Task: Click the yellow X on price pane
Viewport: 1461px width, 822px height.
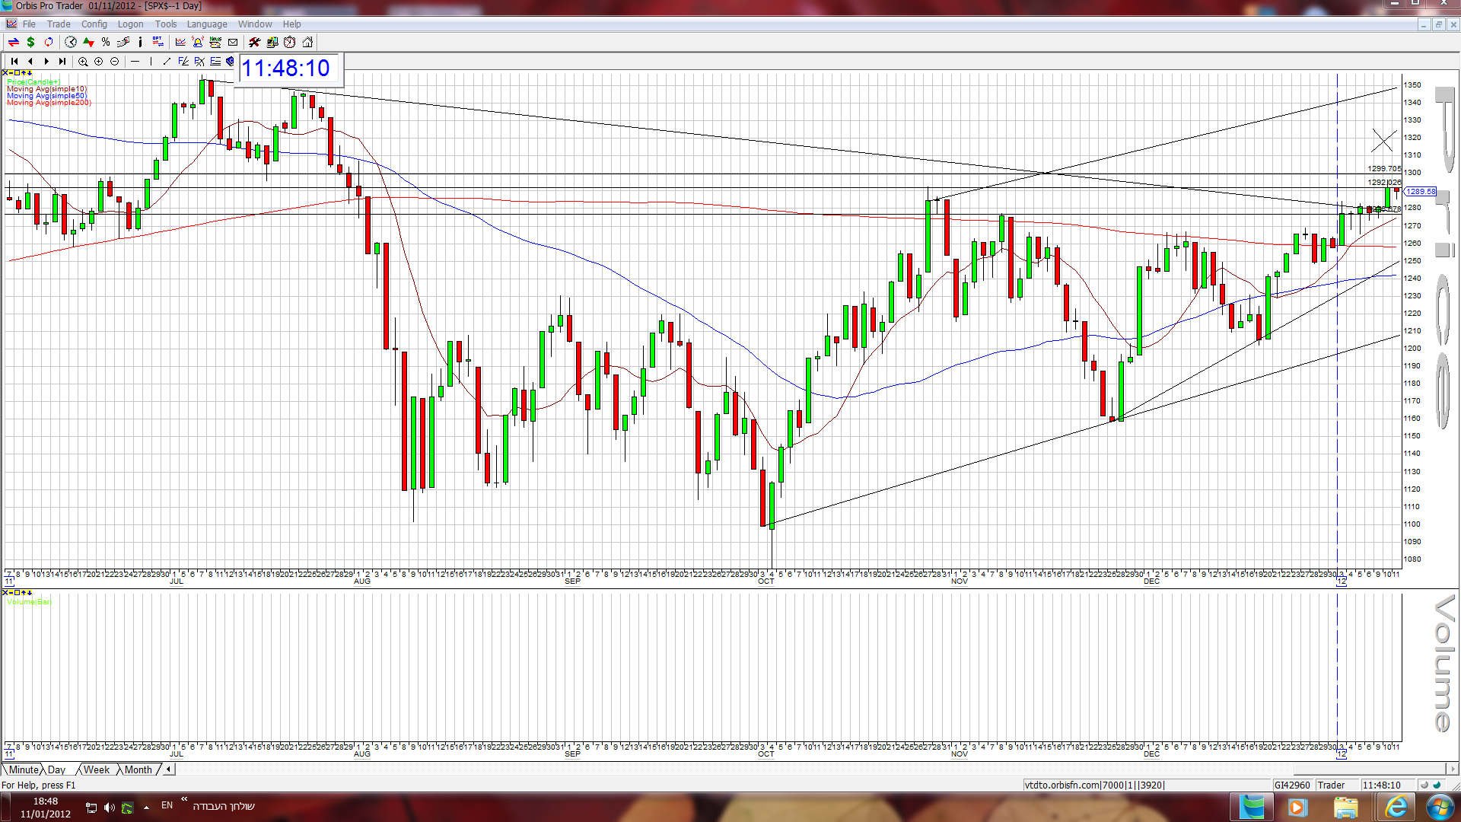Action: pyautogui.click(x=5, y=73)
